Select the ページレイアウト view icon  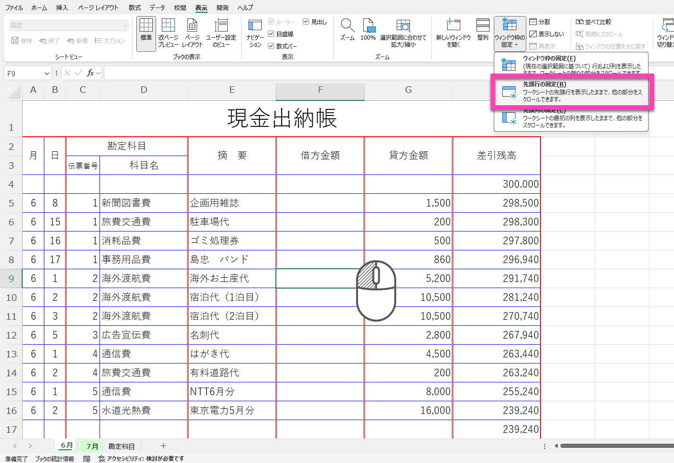tap(192, 33)
